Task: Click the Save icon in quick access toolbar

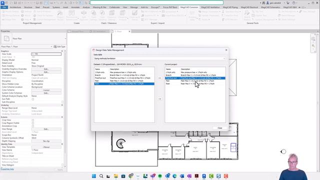Action: (15, 3)
